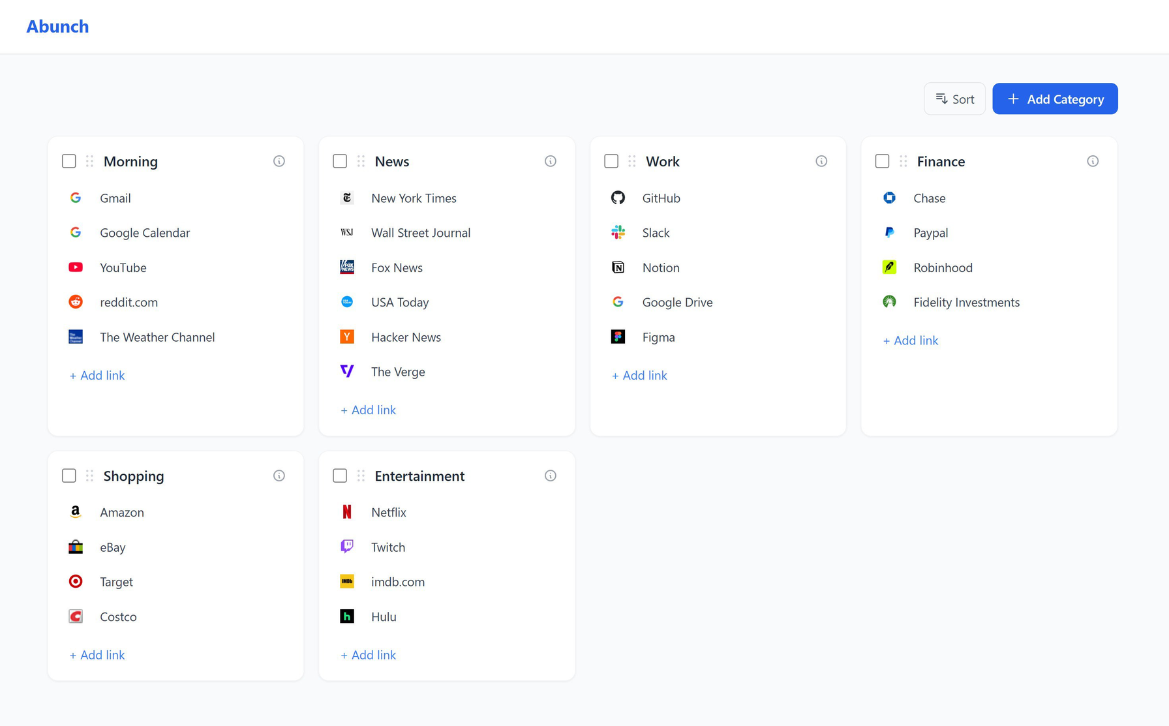1169x726 pixels.
Task: Add link to Morning category
Action: pyautogui.click(x=97, y=375)
